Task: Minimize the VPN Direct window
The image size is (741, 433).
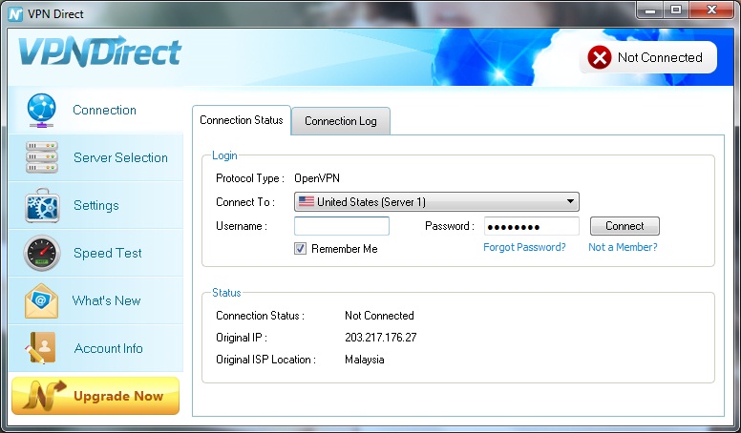Action: pos(650,10)
